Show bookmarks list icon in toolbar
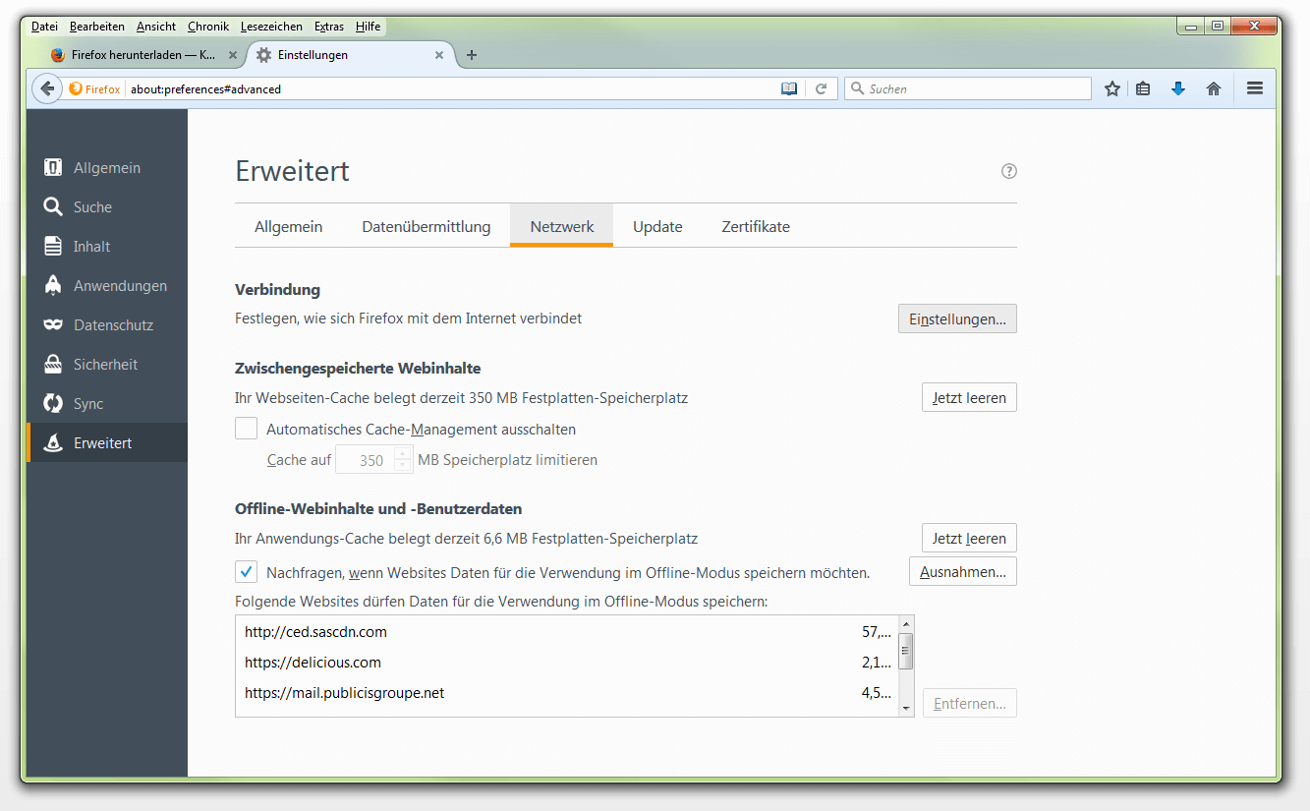 point(1143,88)
